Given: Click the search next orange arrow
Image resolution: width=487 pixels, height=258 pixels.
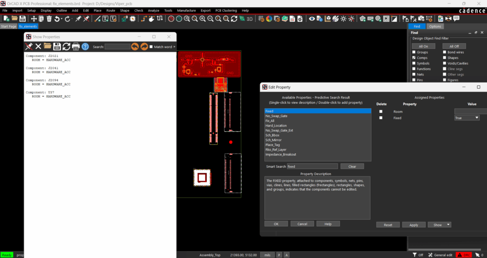Looking at the screenshot, I should click(x=144, y=46).
